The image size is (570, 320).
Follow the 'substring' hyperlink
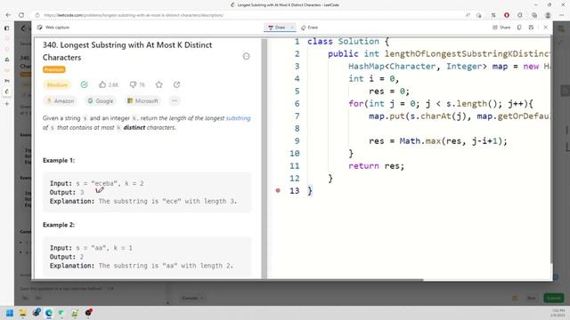(238, 118)
